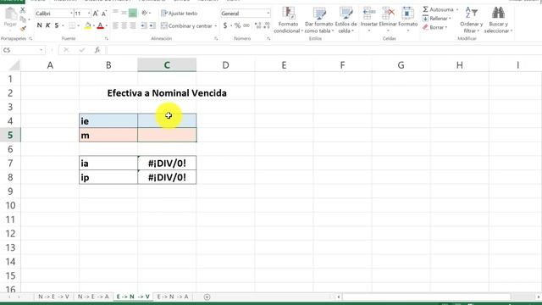Screen dimensions: 542x305
Task: Click increase decimal places icon
Action: click(257, 25)
